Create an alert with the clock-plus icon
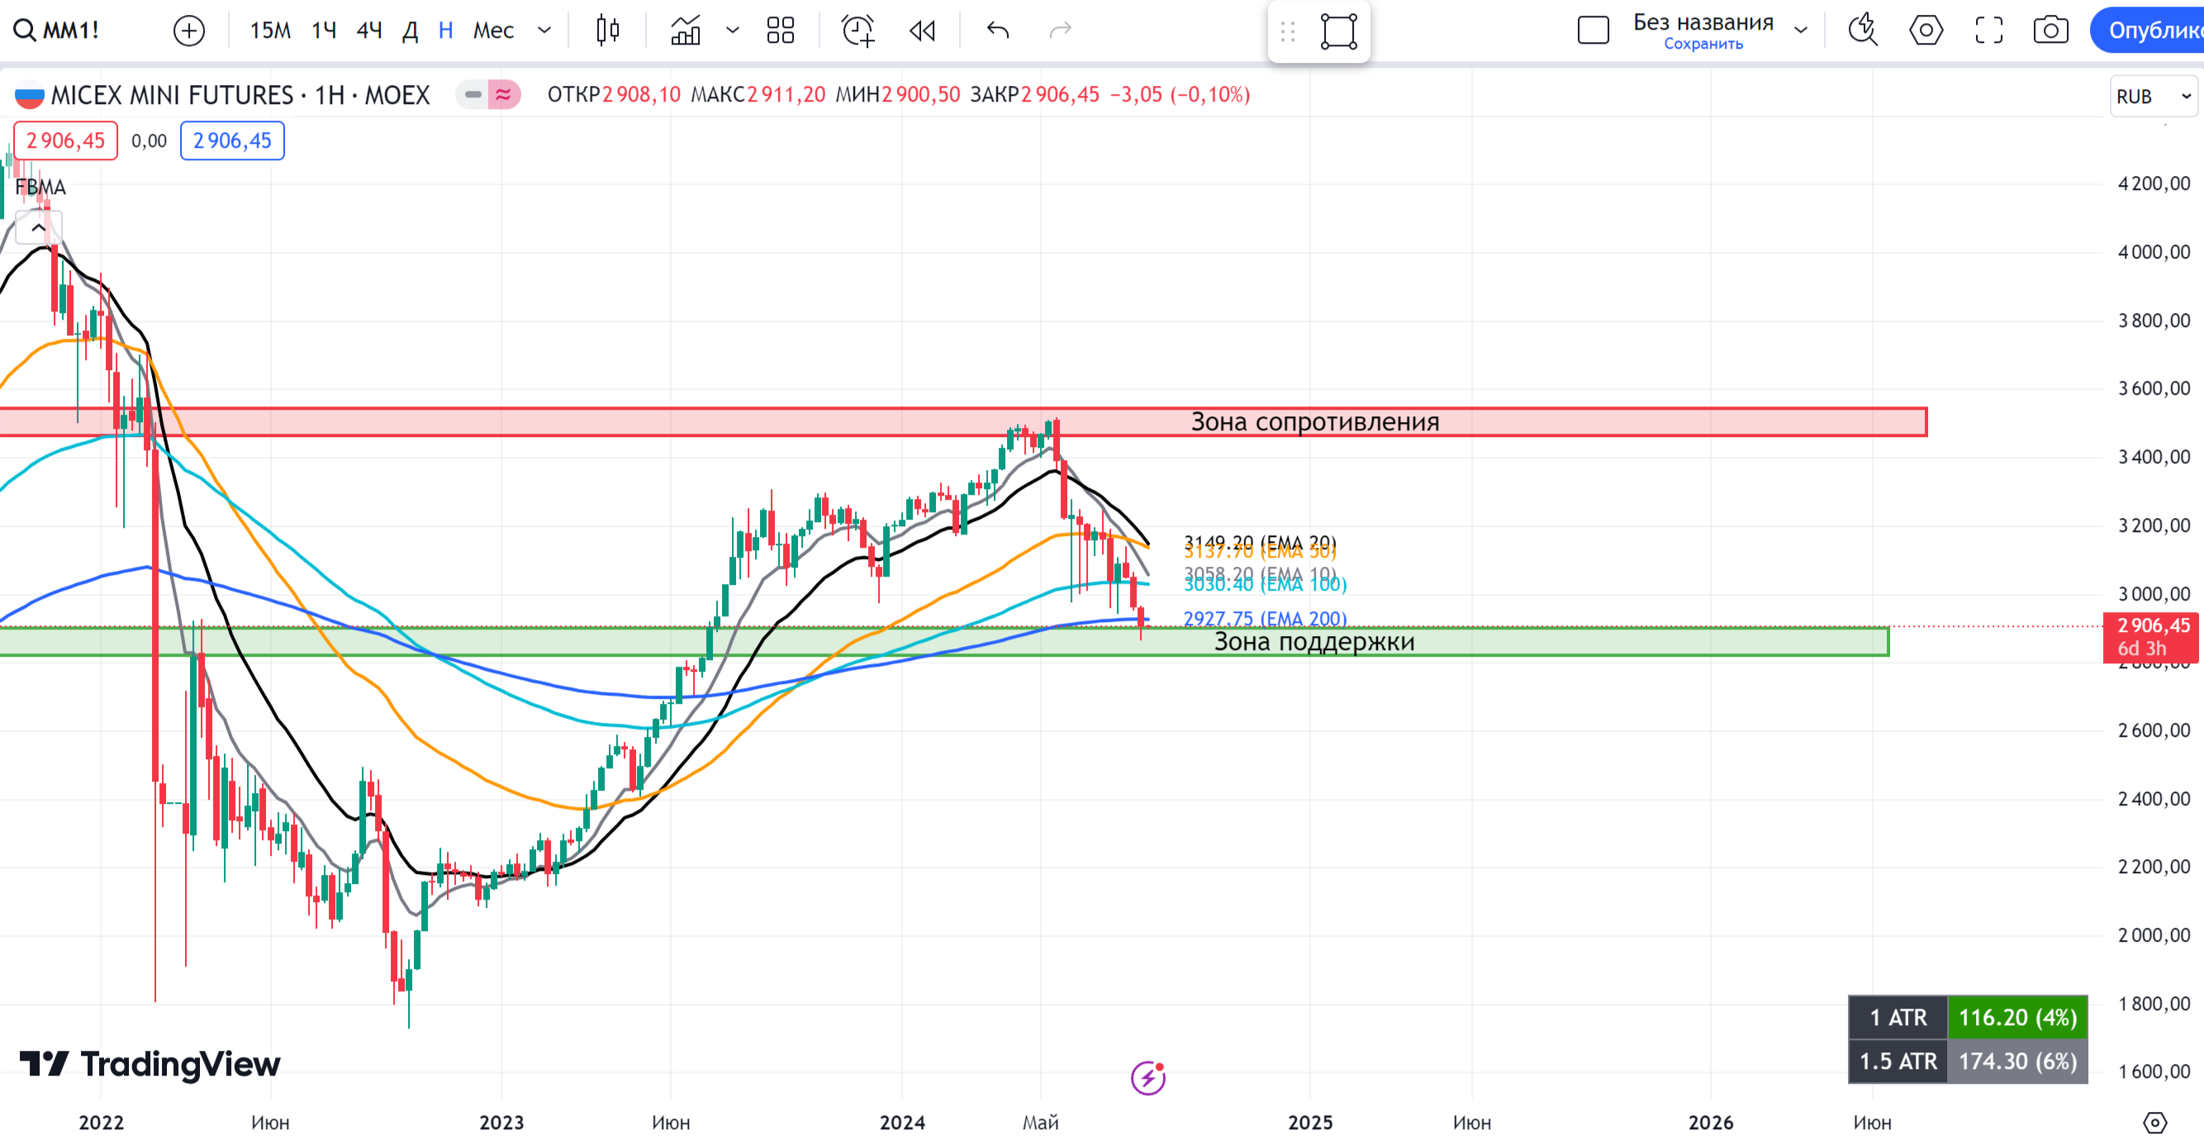Screen dimensions: 2204x1145 point(857,31)
